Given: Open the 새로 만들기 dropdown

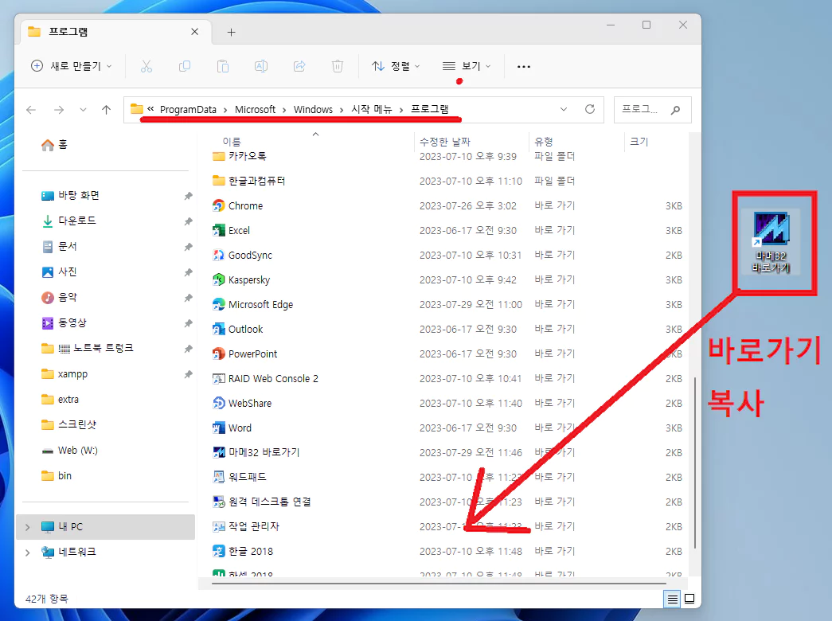Looking at the screenshot, I should pos(71,66).
